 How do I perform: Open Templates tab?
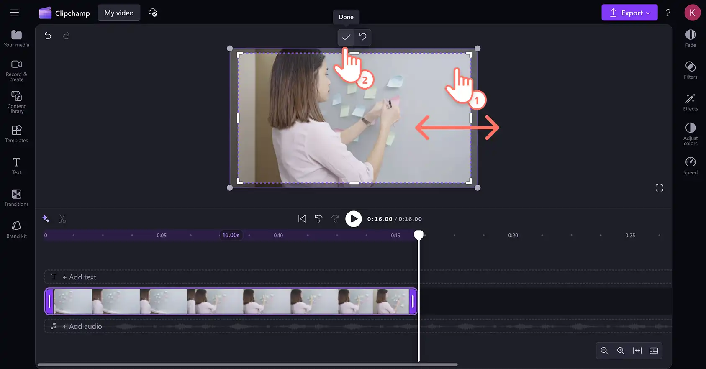click(16, 134)
